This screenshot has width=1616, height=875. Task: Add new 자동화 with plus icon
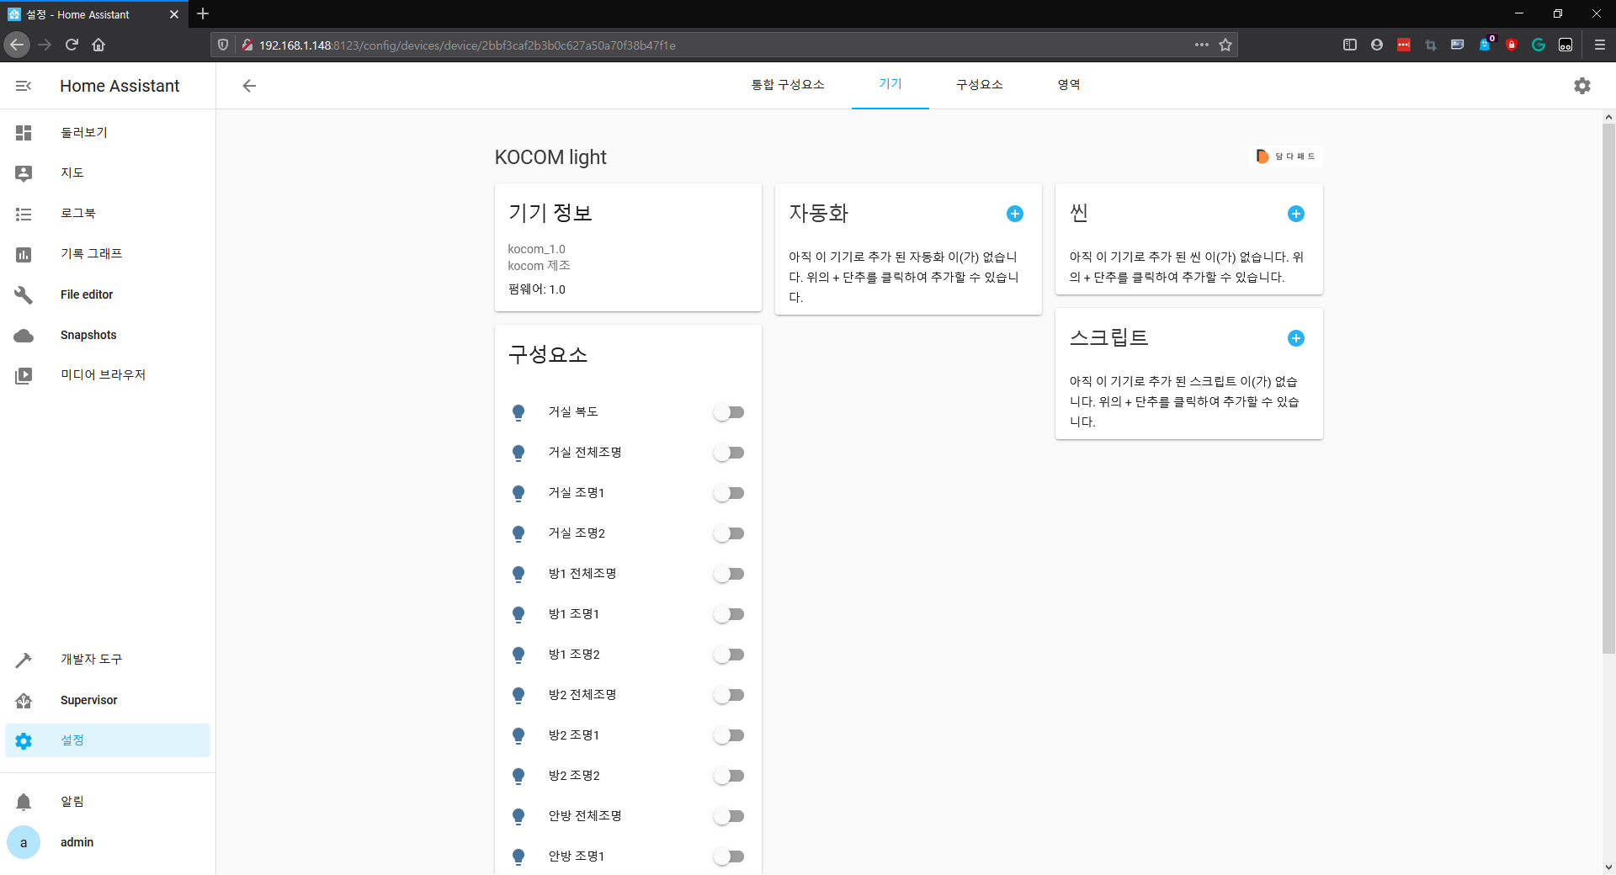pos(1015,214)
